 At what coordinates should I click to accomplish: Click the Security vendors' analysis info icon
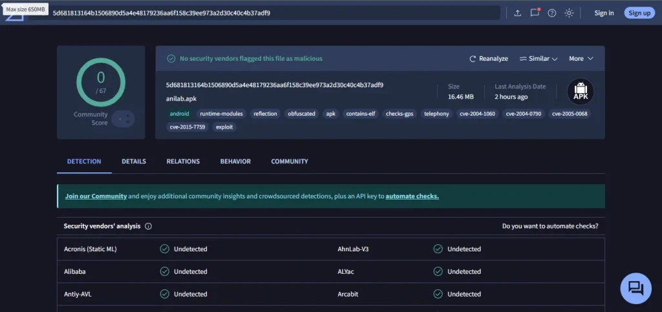point(148,227)
